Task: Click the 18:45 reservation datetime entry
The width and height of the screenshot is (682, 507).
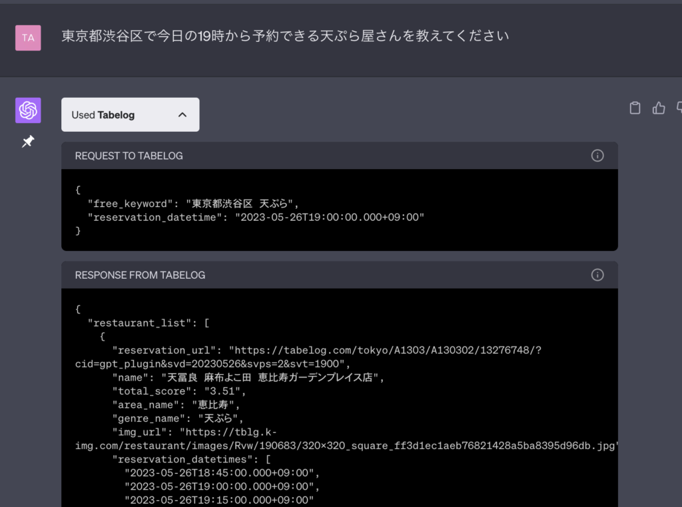Action: click(x=222, y=473)
